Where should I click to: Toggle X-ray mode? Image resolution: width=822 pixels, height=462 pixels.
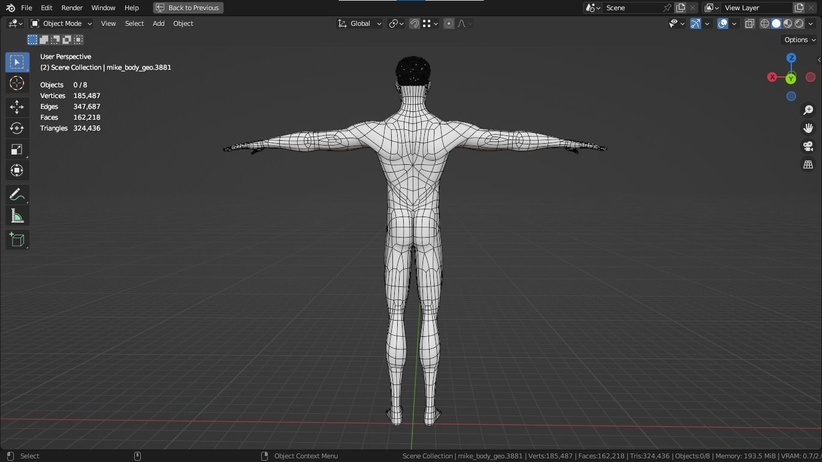pyautogui.click(x=750, y=23)
